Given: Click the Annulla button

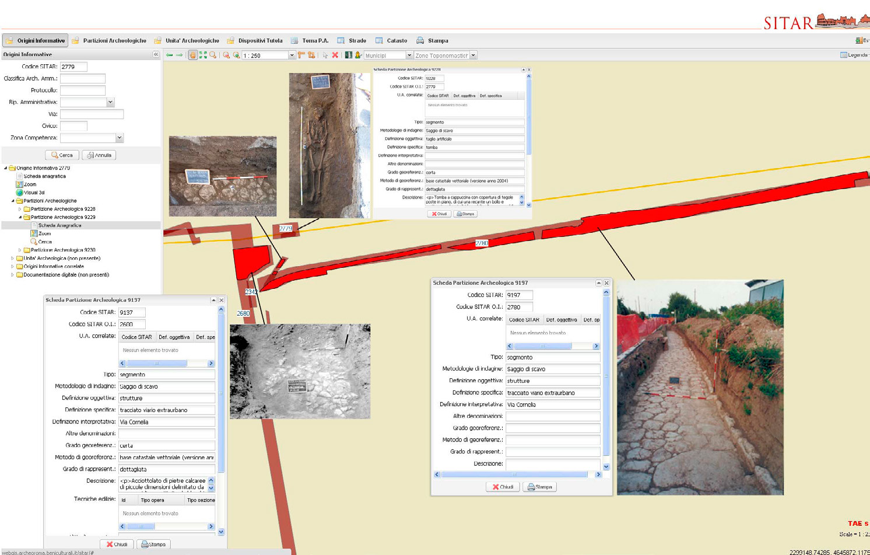Looking at the screenshot, I should tap(99, 155).
